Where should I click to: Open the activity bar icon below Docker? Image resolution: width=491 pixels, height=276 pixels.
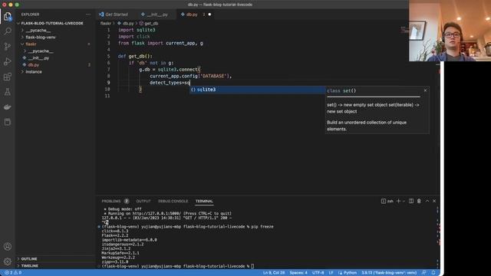click(8, 122)
